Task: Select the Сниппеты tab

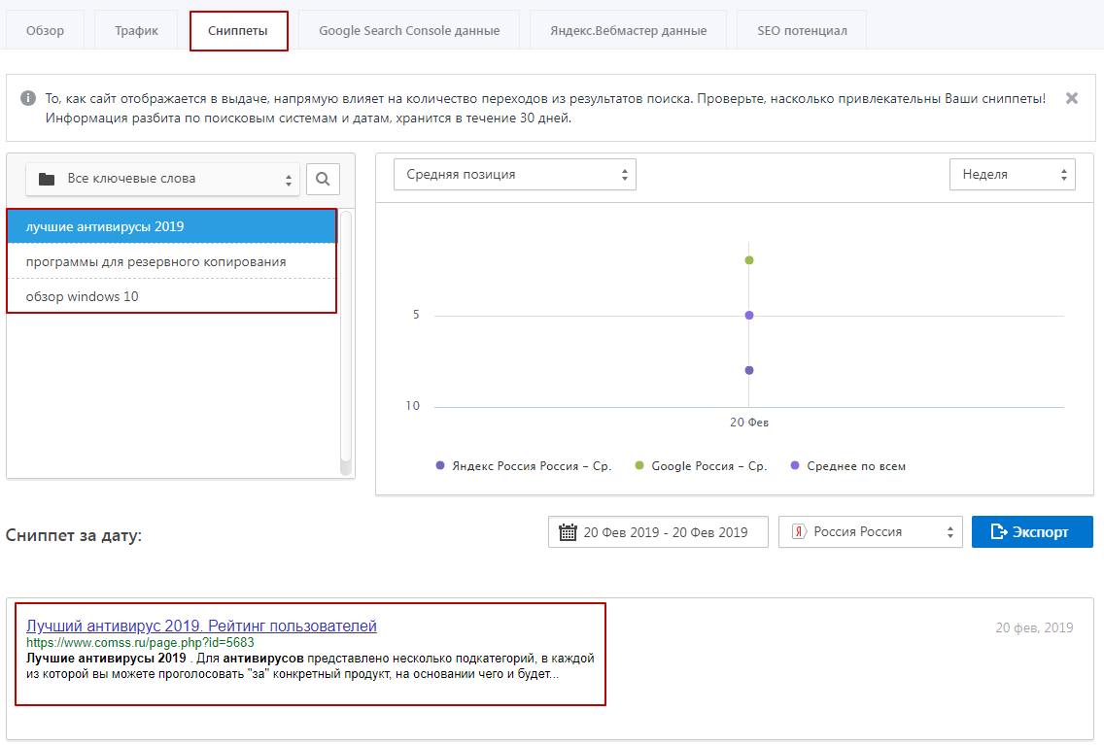Action: (238, 30)
